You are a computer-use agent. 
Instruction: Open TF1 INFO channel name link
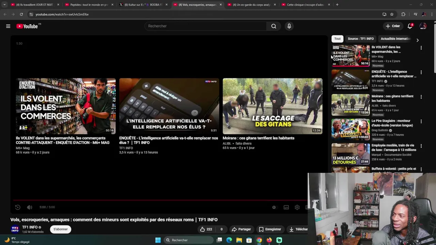tap(30, 227)
